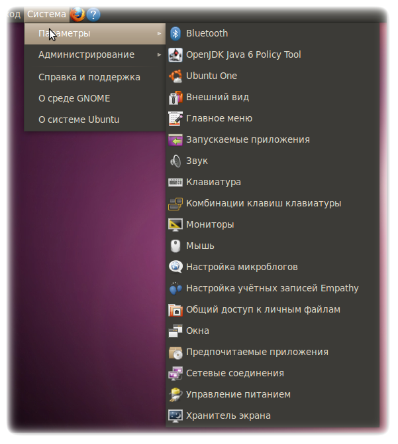
Task: Click the speaker icon next to Звук
Action: click(x=175, y=161)
